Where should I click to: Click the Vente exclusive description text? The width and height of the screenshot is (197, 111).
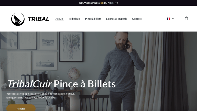41,96
